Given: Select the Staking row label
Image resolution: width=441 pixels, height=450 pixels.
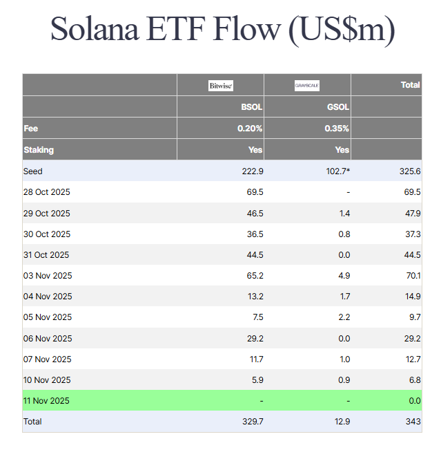Looking at the screenshot, I should tap(39, 149).
